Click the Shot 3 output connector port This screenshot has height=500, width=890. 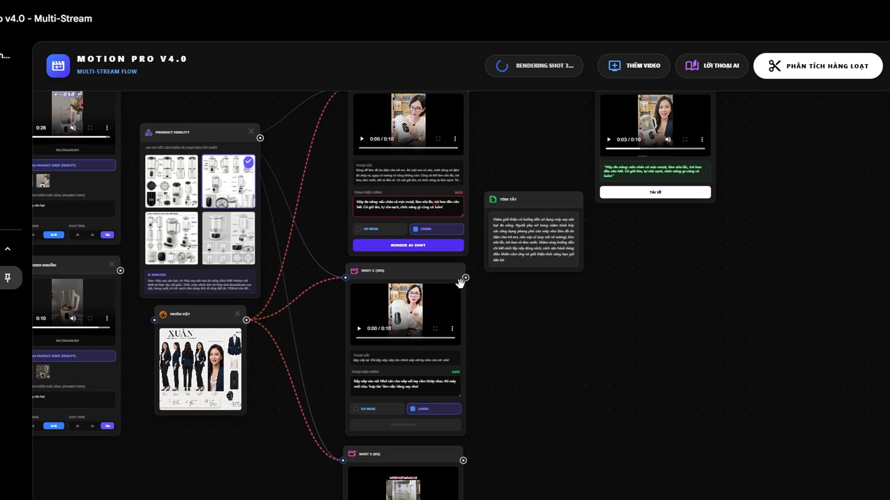tap(463, 460)
